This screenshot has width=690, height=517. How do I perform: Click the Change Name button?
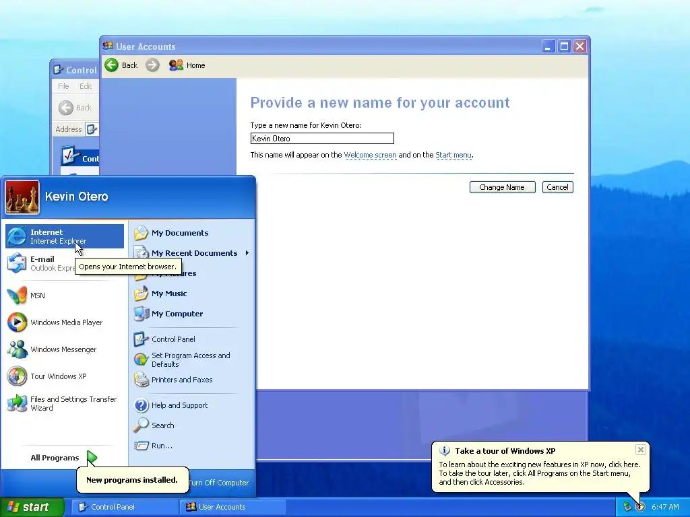[x=502, y=187]
